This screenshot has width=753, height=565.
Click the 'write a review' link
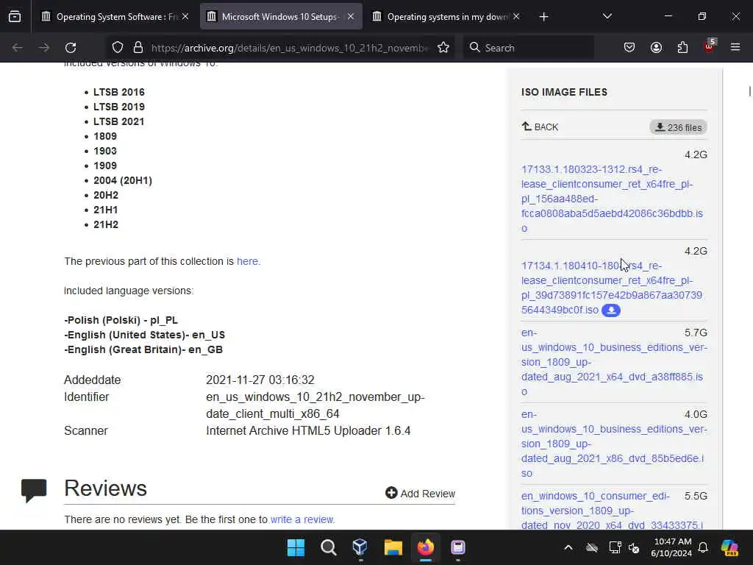pyautogui.click(x=301, y=519)
